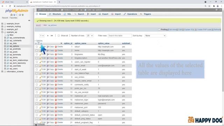The height and width of the screenshot is (126, 224).
Task: Switch to the Structure tab
Action: point(55,14)
